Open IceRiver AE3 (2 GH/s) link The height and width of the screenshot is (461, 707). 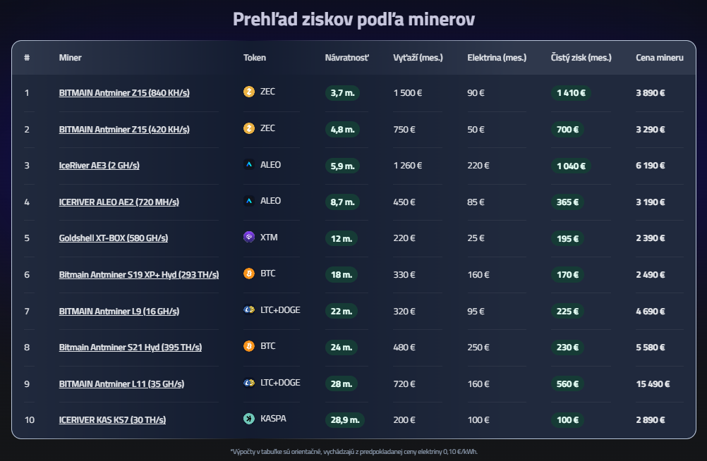tap(99, 166)
